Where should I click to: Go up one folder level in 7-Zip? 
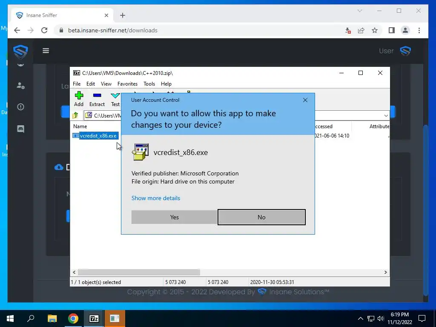(x=75, y=115)
